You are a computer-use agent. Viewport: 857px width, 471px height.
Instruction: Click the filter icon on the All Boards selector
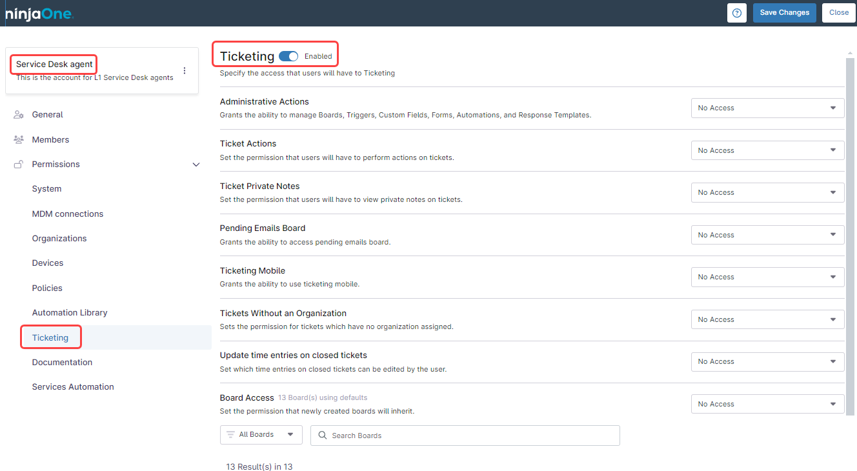230,434
